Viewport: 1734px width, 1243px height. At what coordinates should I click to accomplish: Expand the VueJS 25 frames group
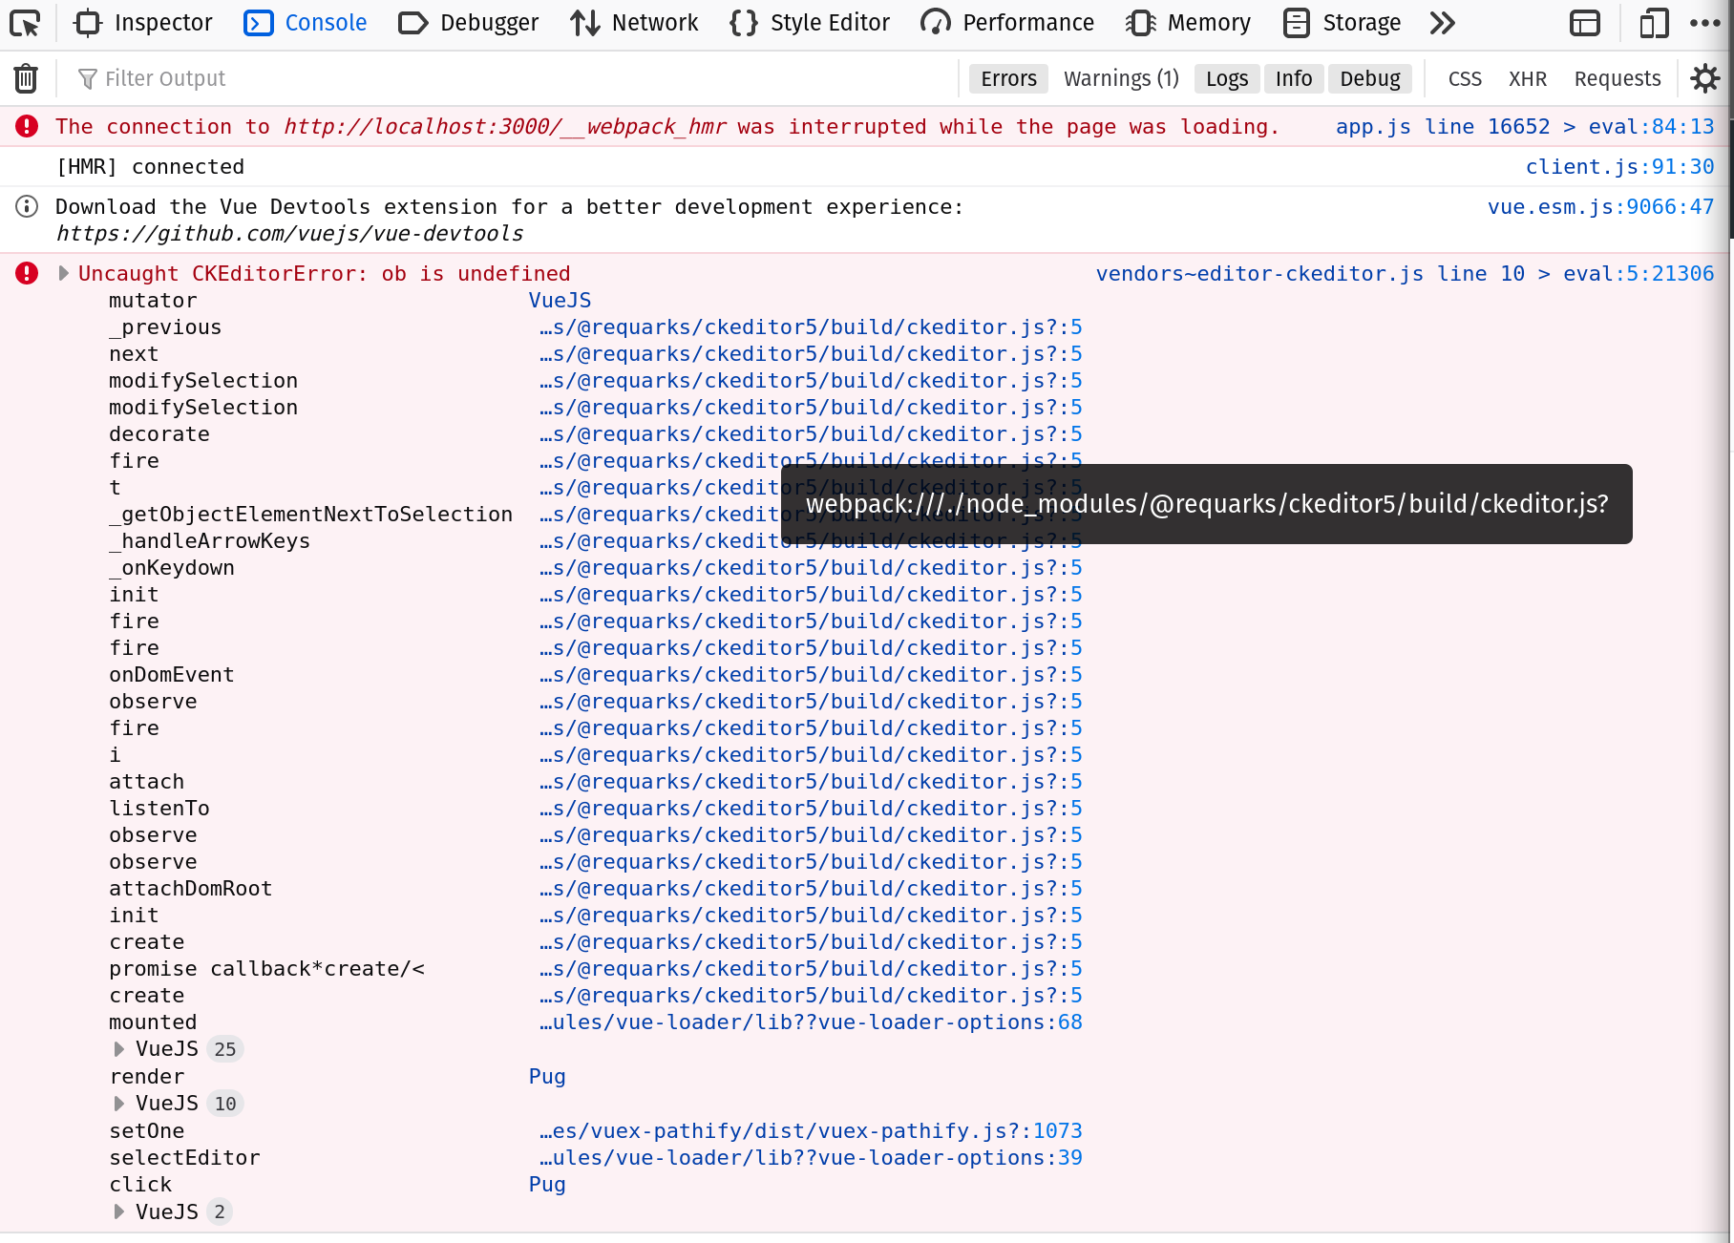(x=118, y=1049)
